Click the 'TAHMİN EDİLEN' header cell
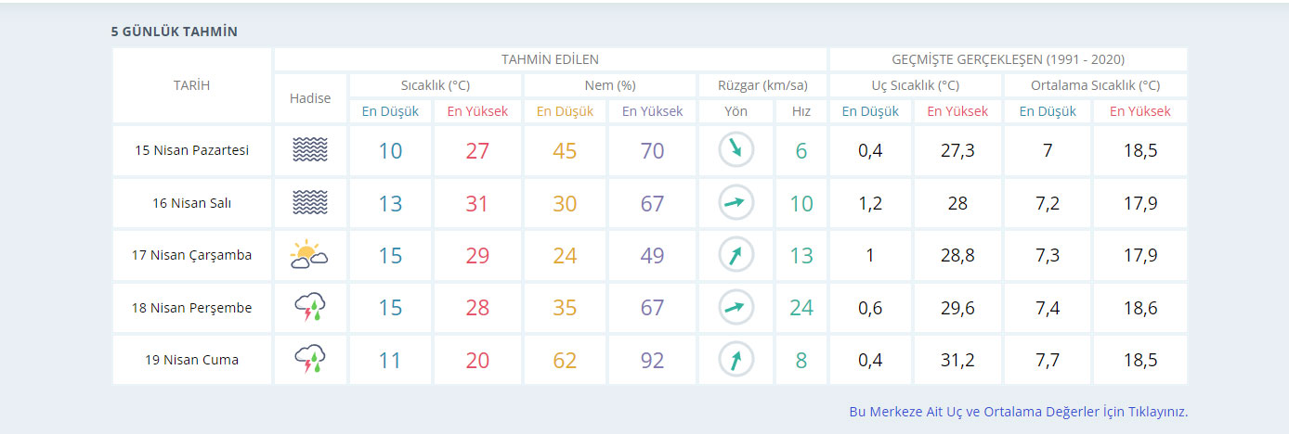Screen dimensions: 1289x434 550,59
